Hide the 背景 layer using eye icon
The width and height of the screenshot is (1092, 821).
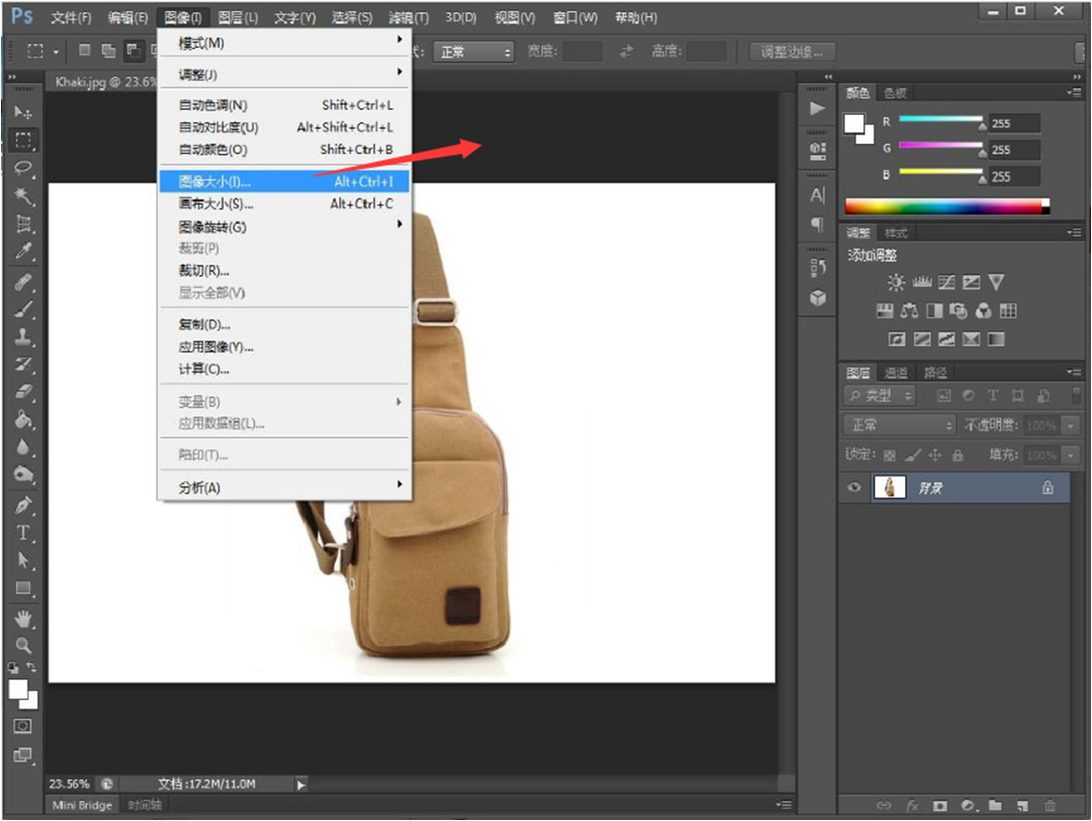coord(854,487)
